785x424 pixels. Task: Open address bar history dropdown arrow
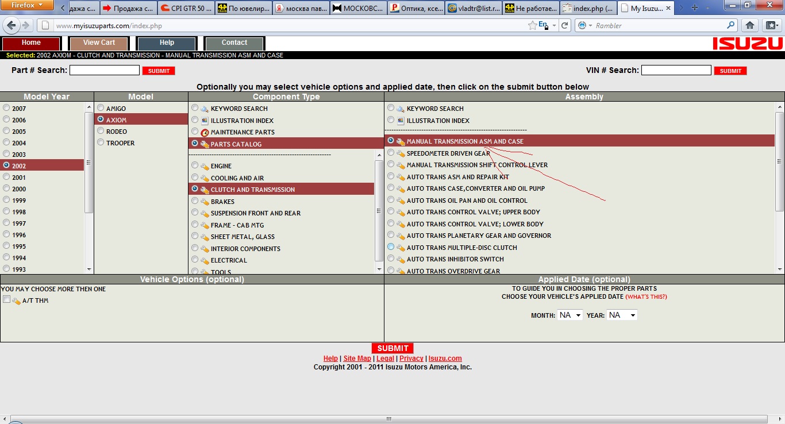click(554, 25)
